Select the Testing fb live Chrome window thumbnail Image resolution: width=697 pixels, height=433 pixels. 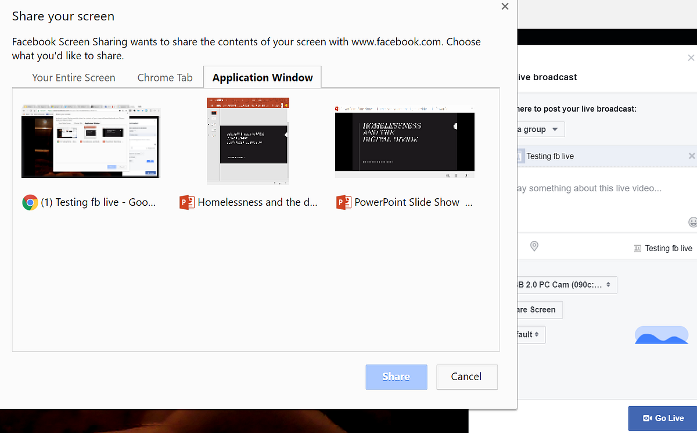tap(91, 142)
